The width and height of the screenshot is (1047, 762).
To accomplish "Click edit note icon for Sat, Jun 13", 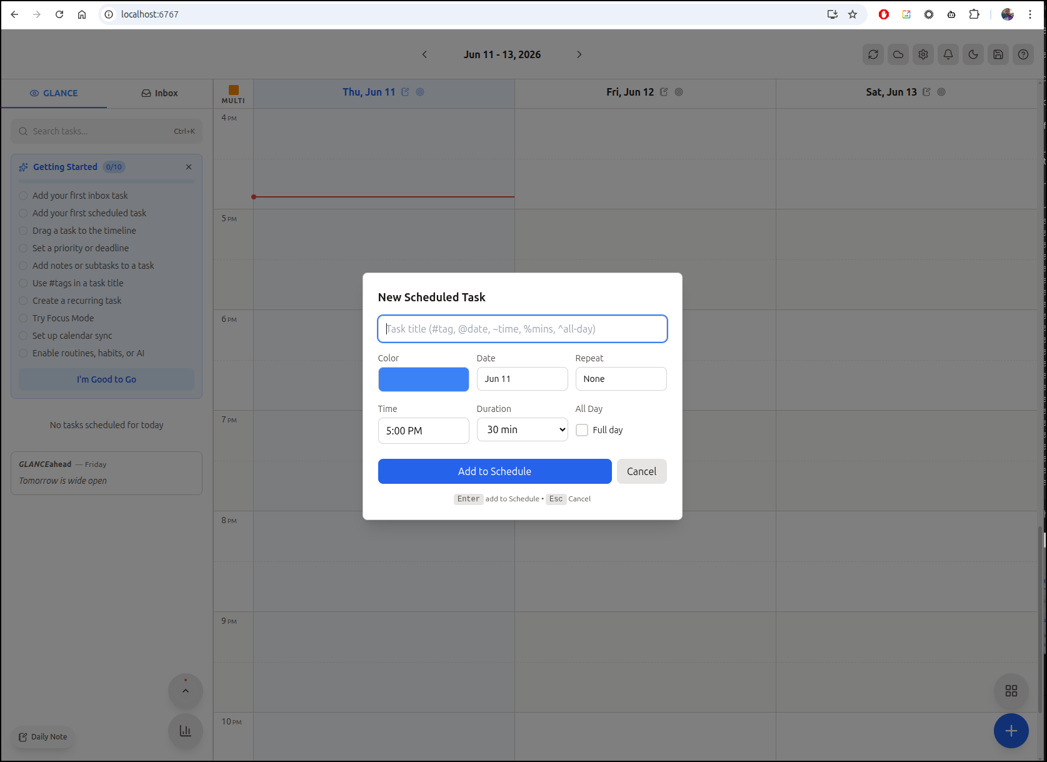I will 926,92.
